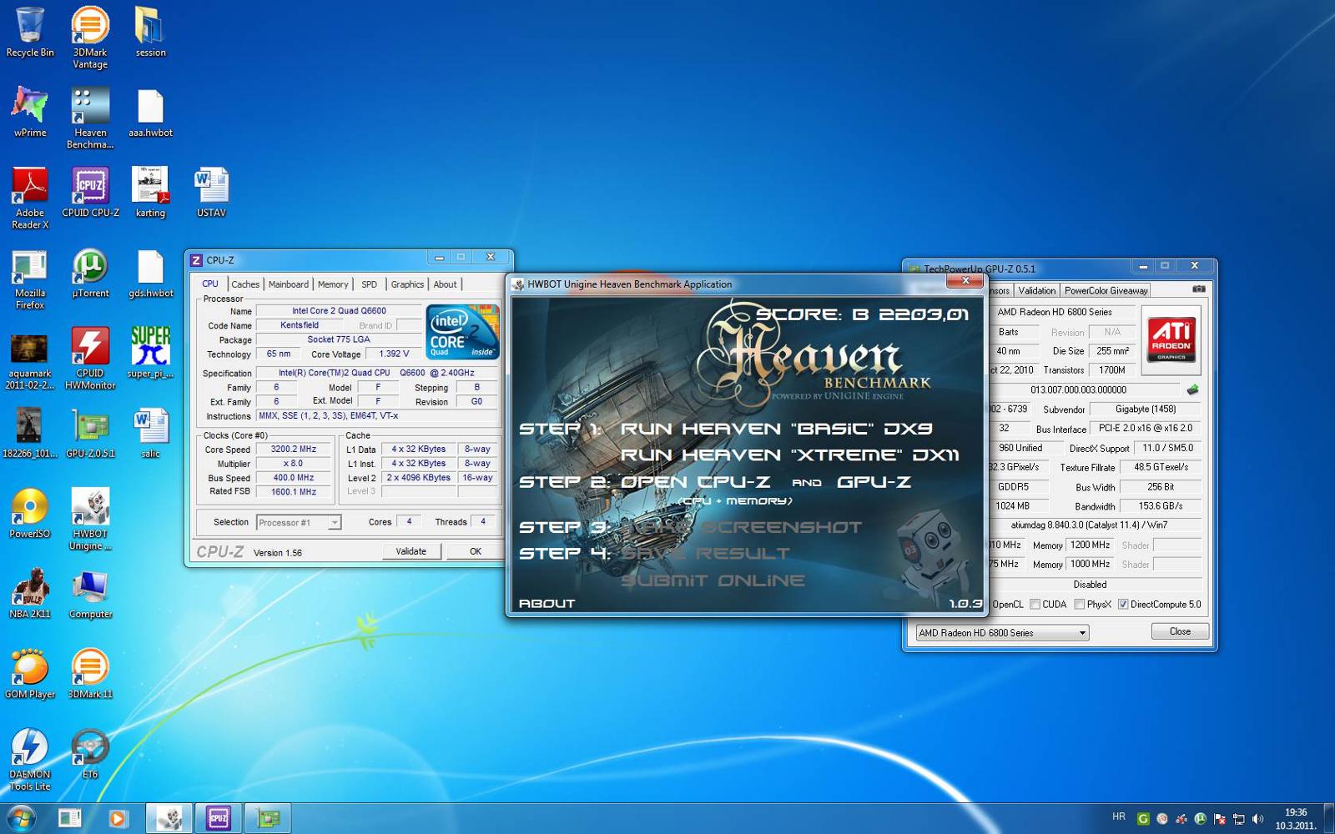Select the gds.hwbot file icon

[x=150, y=274]
